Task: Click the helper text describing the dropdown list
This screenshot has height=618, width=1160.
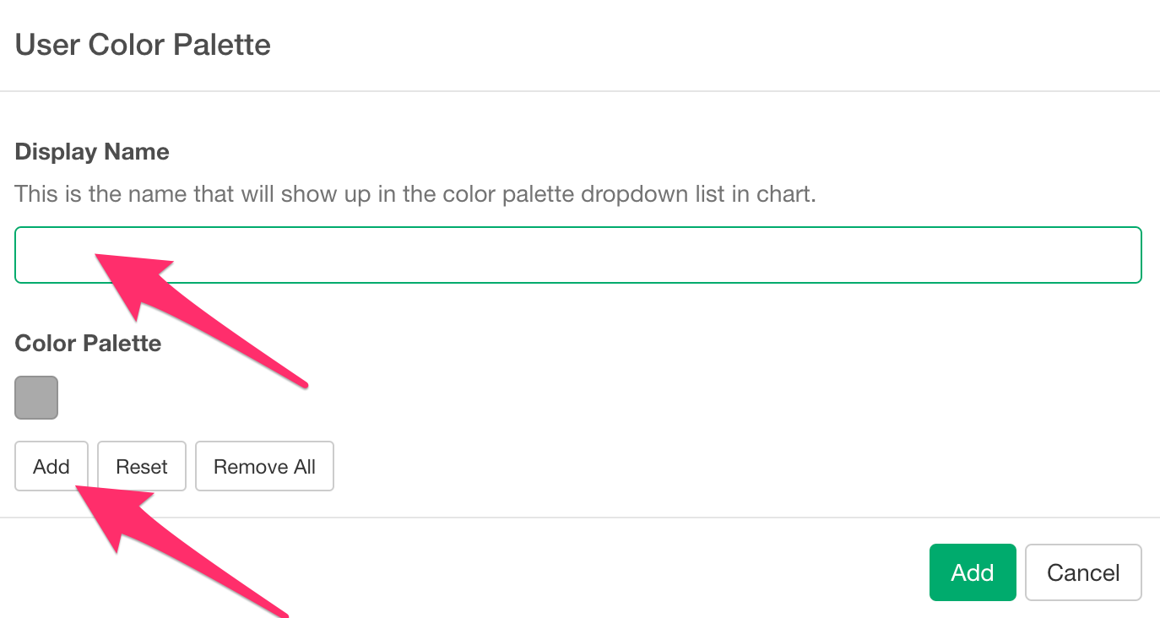Action: click(415, 194)
